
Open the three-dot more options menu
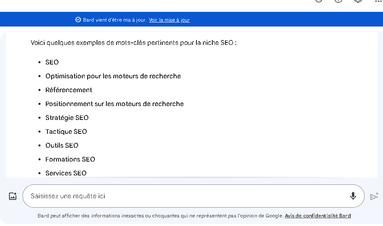(x=378, y=1)
